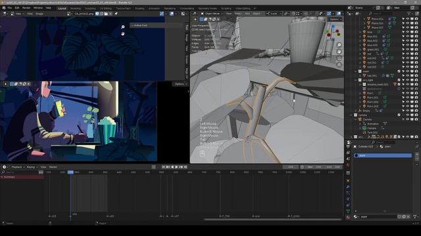Click the Blender logo icon in top bar
Viewport: 421px width, 236px height.
click(x=4, y=8)
